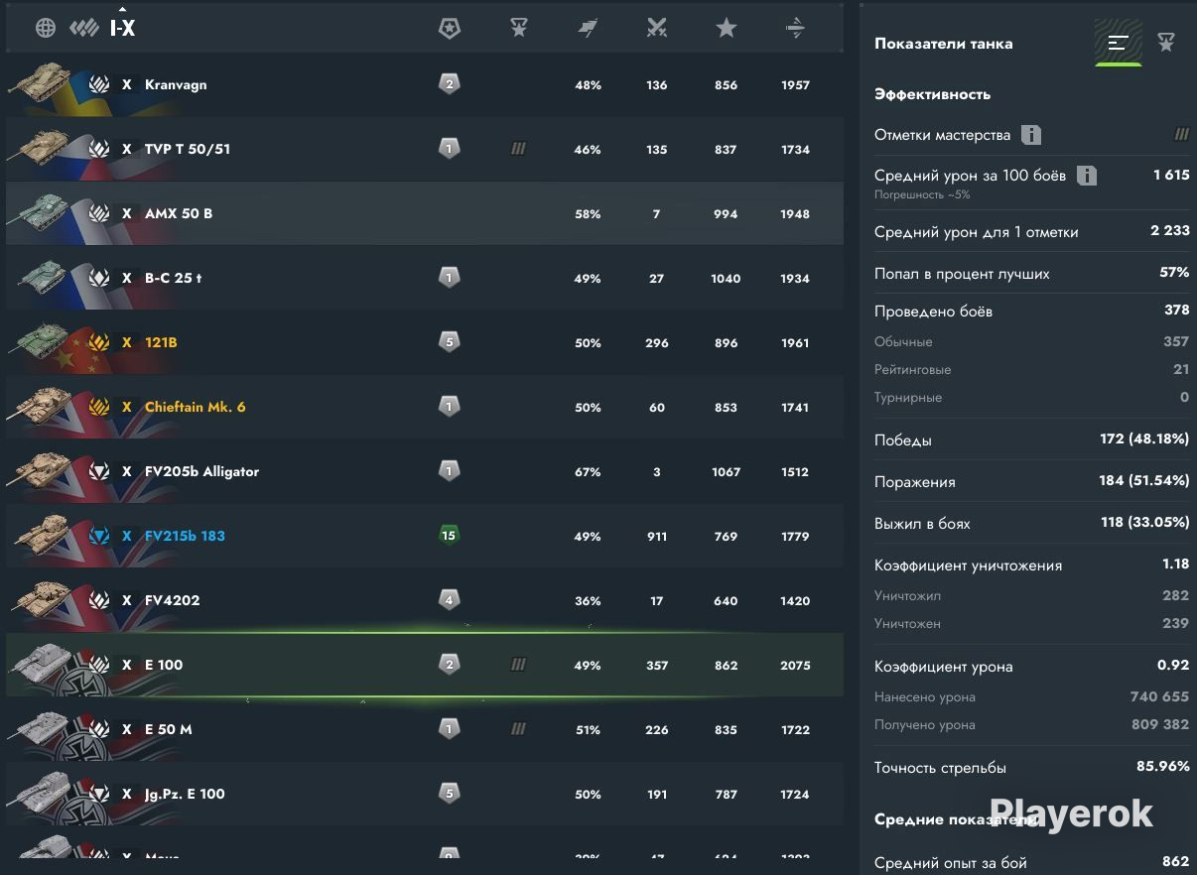Click the Коэффициент уничтожения 1.18 value
1197x875 pixels.
click(x=1175, y=563)
